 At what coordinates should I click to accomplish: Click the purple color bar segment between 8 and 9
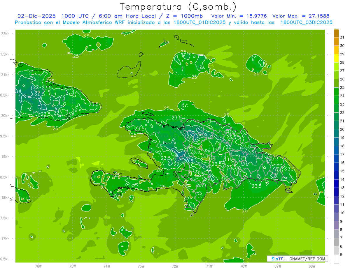pos(336,225)
